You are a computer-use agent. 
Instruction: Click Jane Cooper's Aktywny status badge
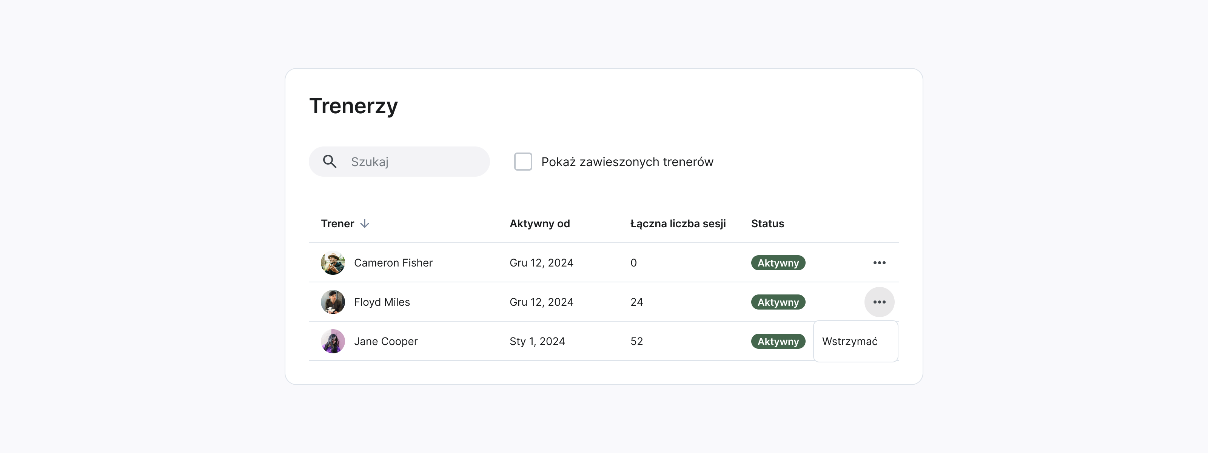[x=778, y=341]
